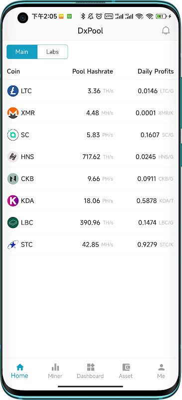This screenshot has height=400, width=182.
Task: Select the Home tab
Action: pyautogui.click(x=19, y=371)
